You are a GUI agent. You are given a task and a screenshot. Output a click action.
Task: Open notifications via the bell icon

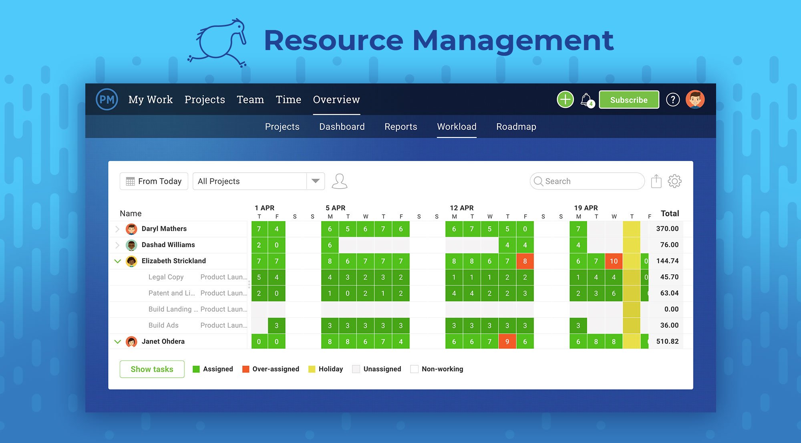(587, 99)
